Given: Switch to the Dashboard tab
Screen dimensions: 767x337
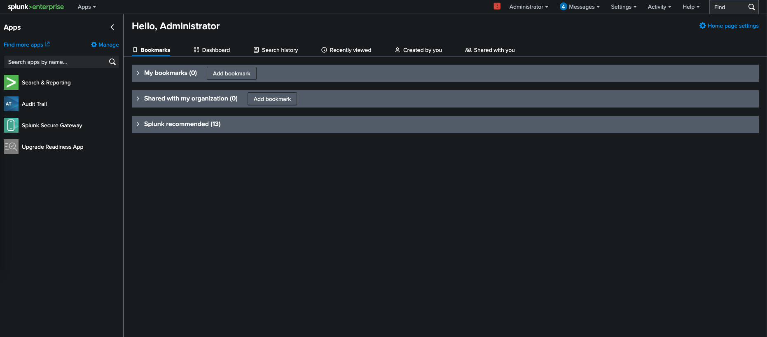Looking at the screenshot, I should [212, 50].
